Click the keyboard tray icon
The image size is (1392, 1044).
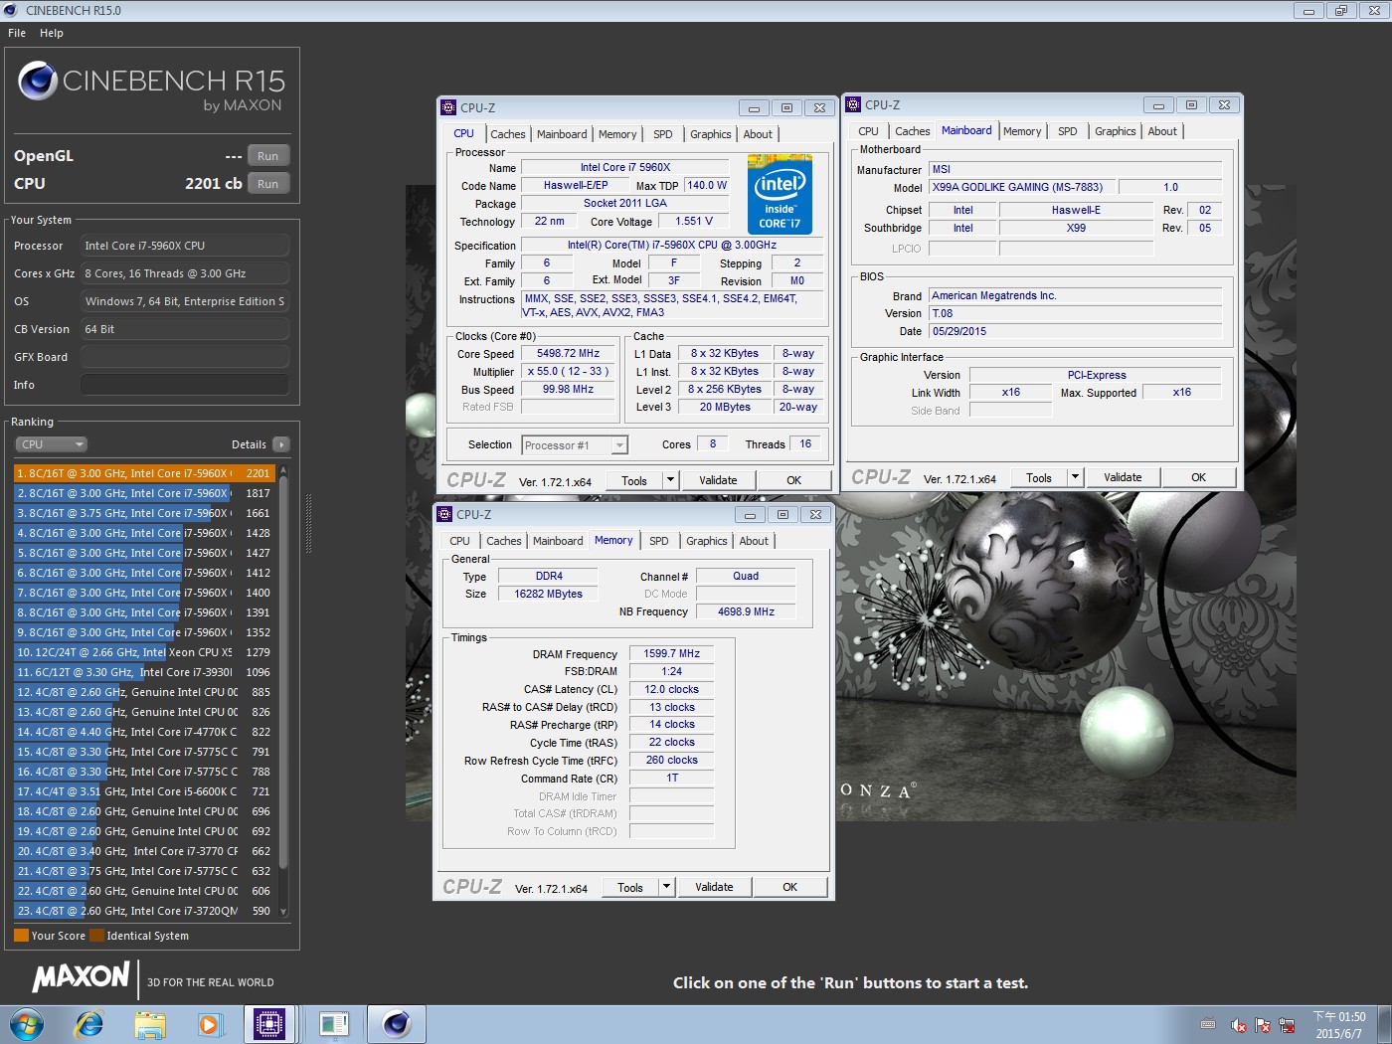coord(1208,1024)
